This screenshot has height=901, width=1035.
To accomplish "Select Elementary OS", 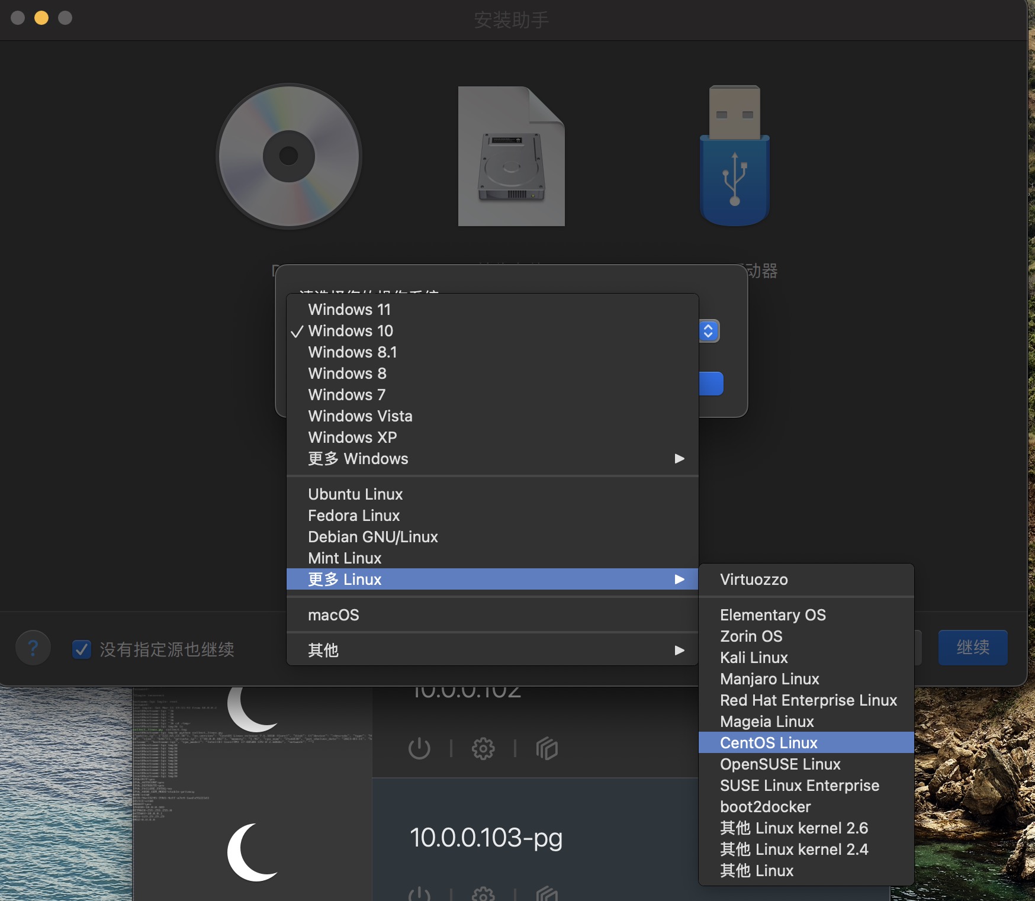I will (806, 615).
